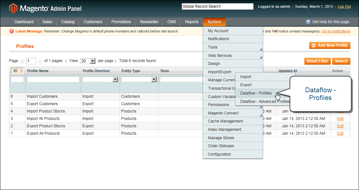Viewport: 359px width, 190px height.
Task: Click the Search button
Action: point(341,61)
